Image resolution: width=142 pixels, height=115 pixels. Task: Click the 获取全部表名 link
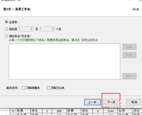[89, 40]
